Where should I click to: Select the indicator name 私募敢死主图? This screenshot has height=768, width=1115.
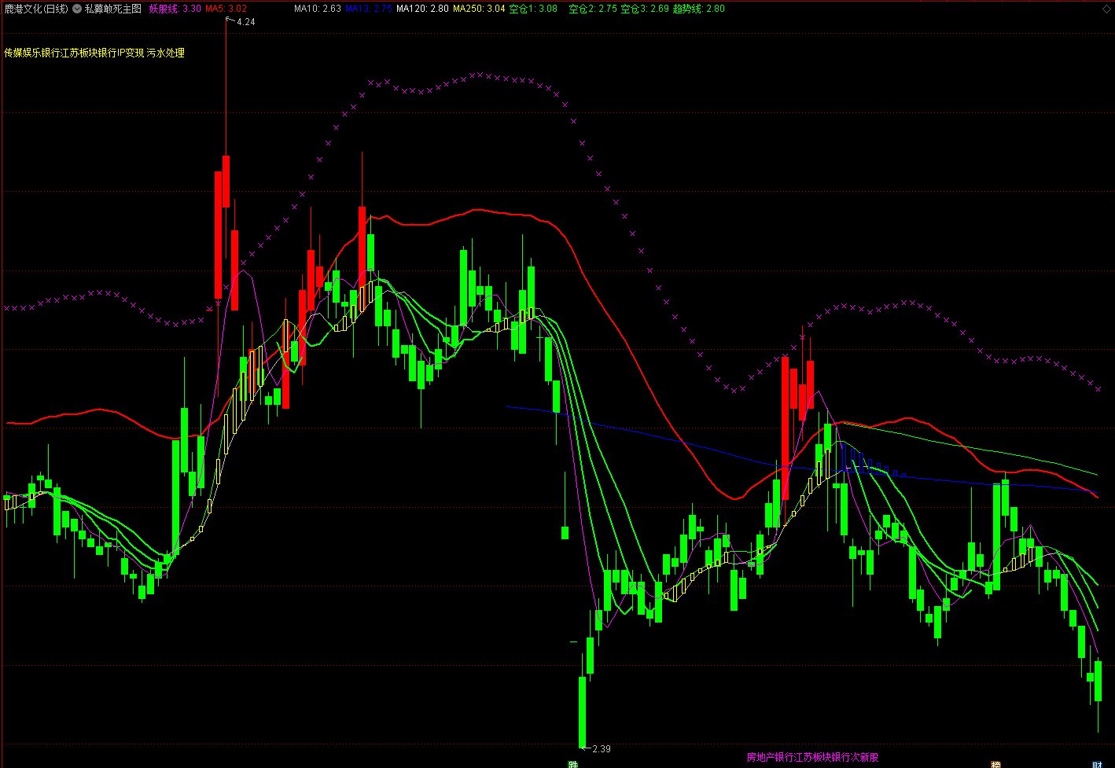point(113,9)
